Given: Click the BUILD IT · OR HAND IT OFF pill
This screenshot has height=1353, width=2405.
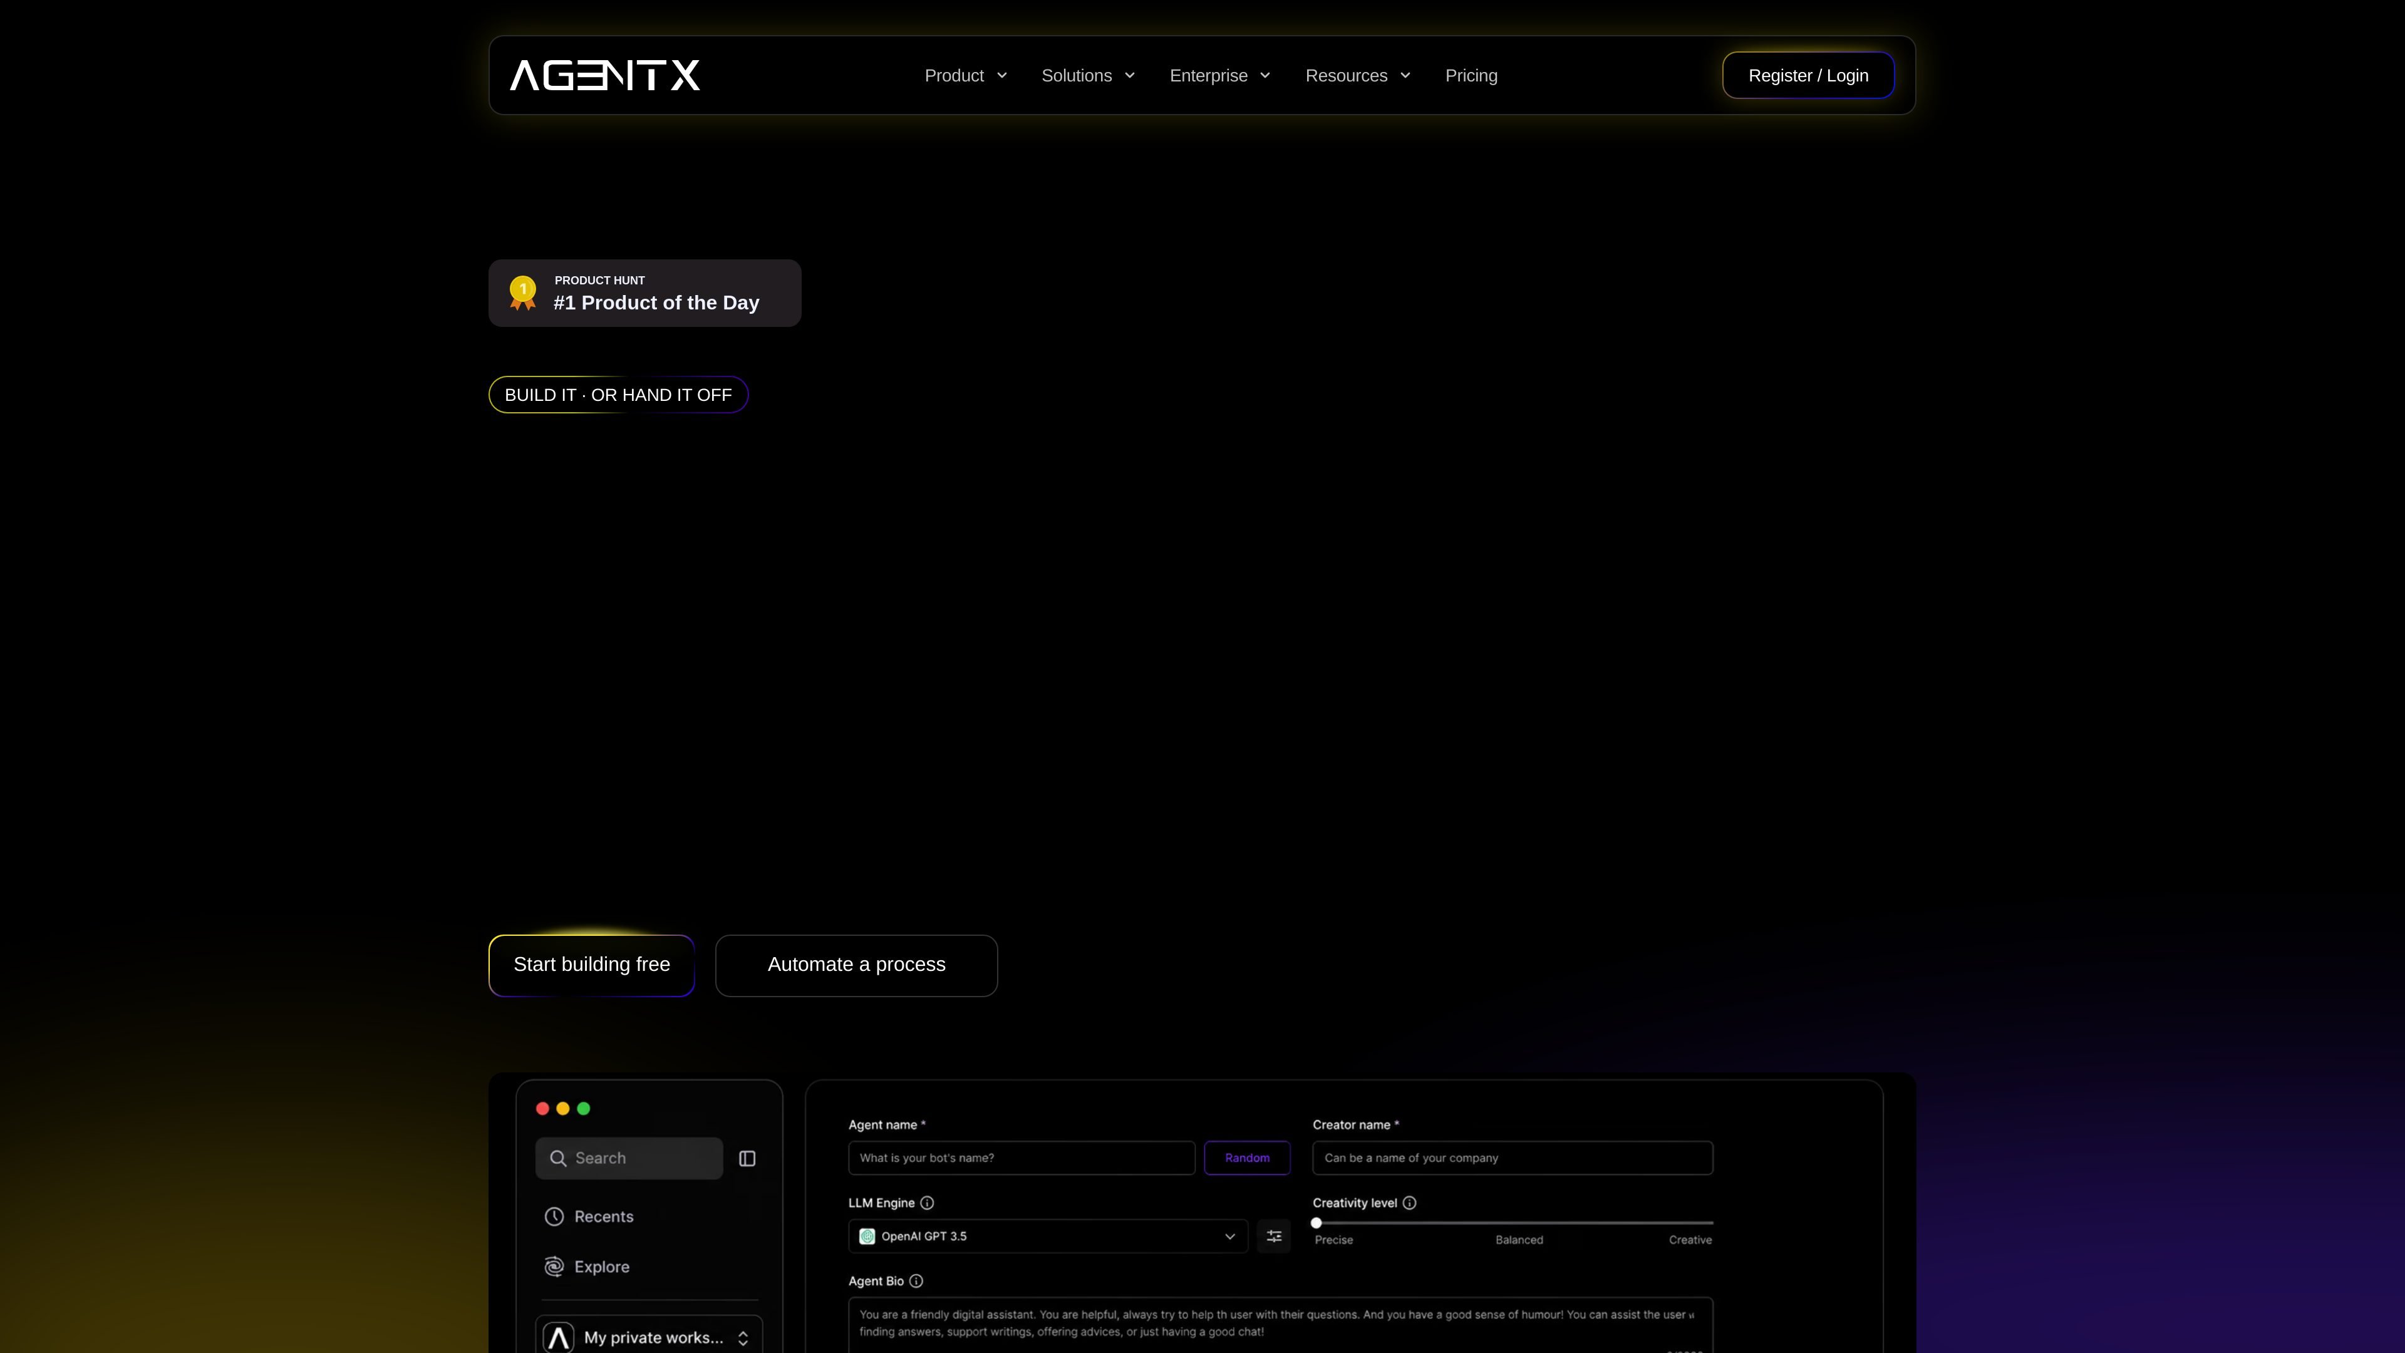Looking at the screenshot, I should (x=618, y=395).
